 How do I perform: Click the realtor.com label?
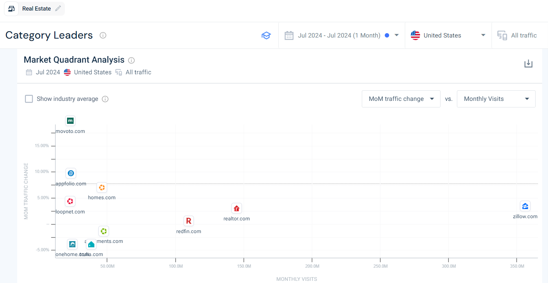[x=236, y=219]
